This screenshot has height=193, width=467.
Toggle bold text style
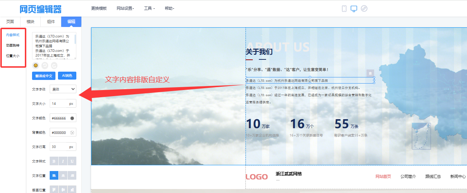point(54,161)
